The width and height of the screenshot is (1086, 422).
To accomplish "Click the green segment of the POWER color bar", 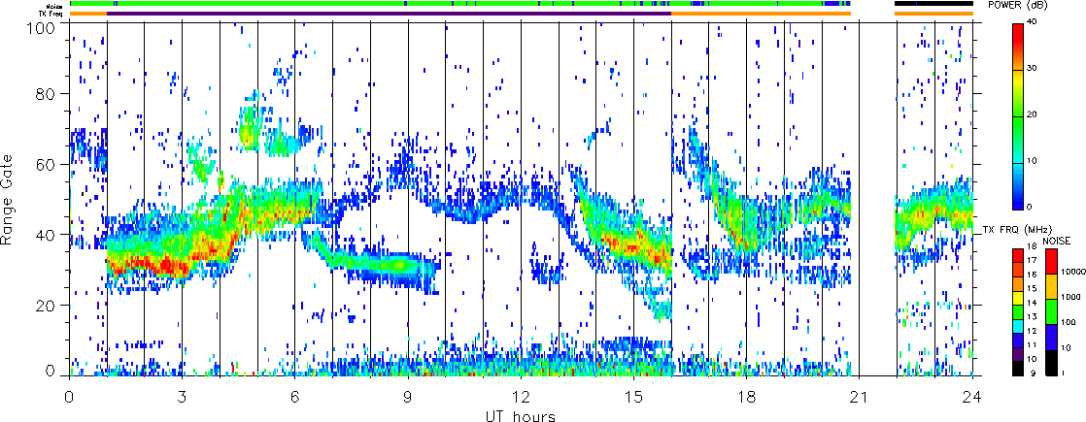I will (x=1018, y=121).
